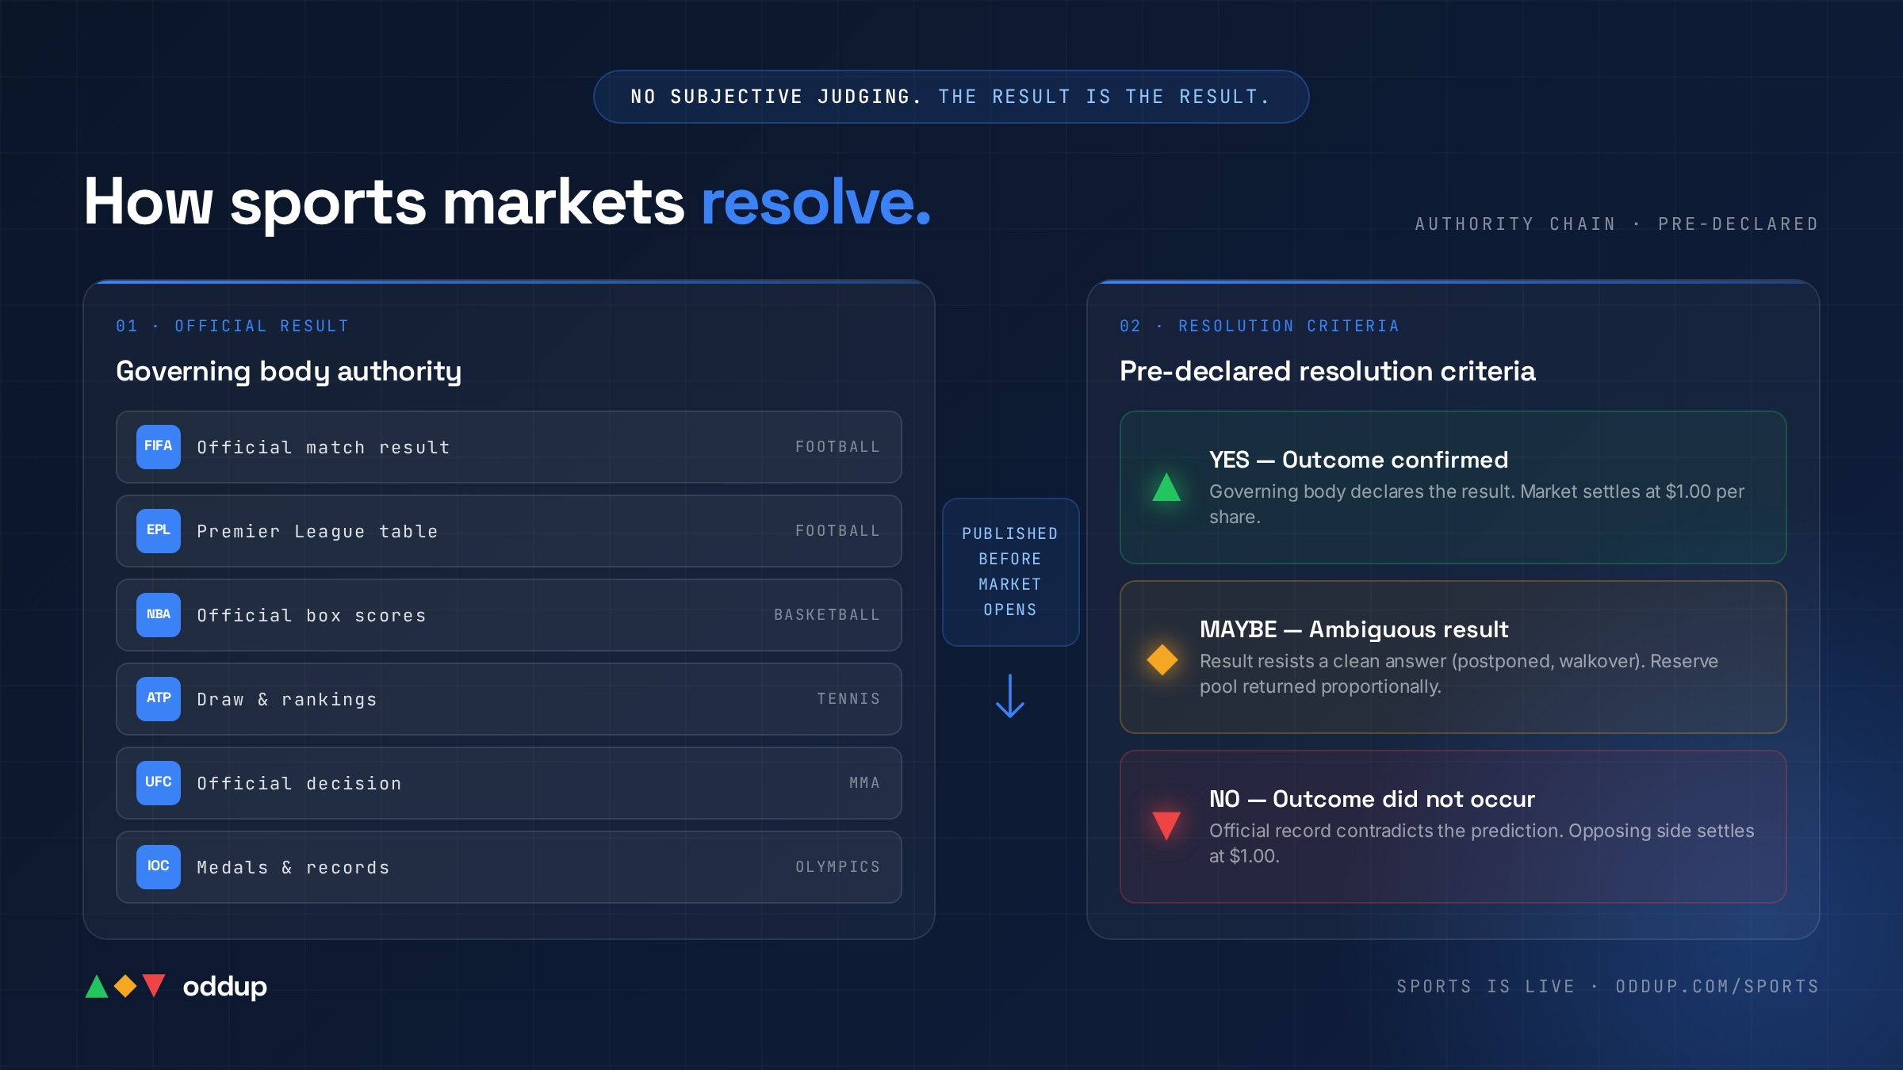The height and width of the screenshot is (1070, 1903).
Task: Select the 'Premier League table' row text
Action: (317, 532)
